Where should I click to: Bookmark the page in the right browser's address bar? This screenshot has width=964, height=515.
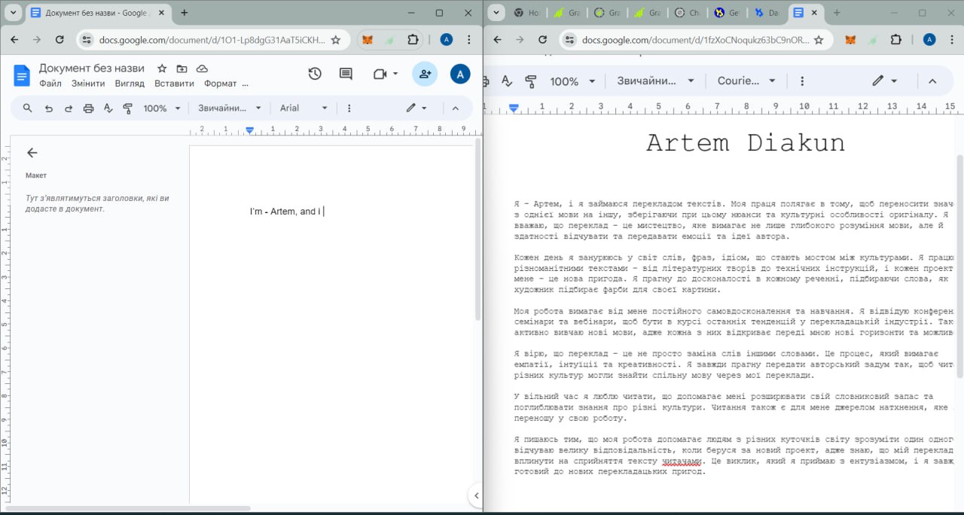[x=819, y=40]
